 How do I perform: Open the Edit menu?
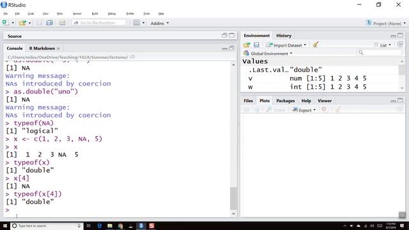tap(17, 13)
